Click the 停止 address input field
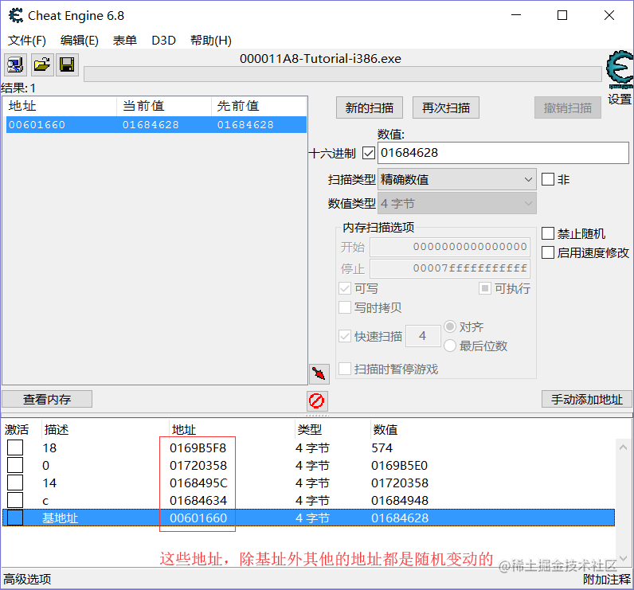The height and width of the screenshot is (590, 634). coord(450,269)
